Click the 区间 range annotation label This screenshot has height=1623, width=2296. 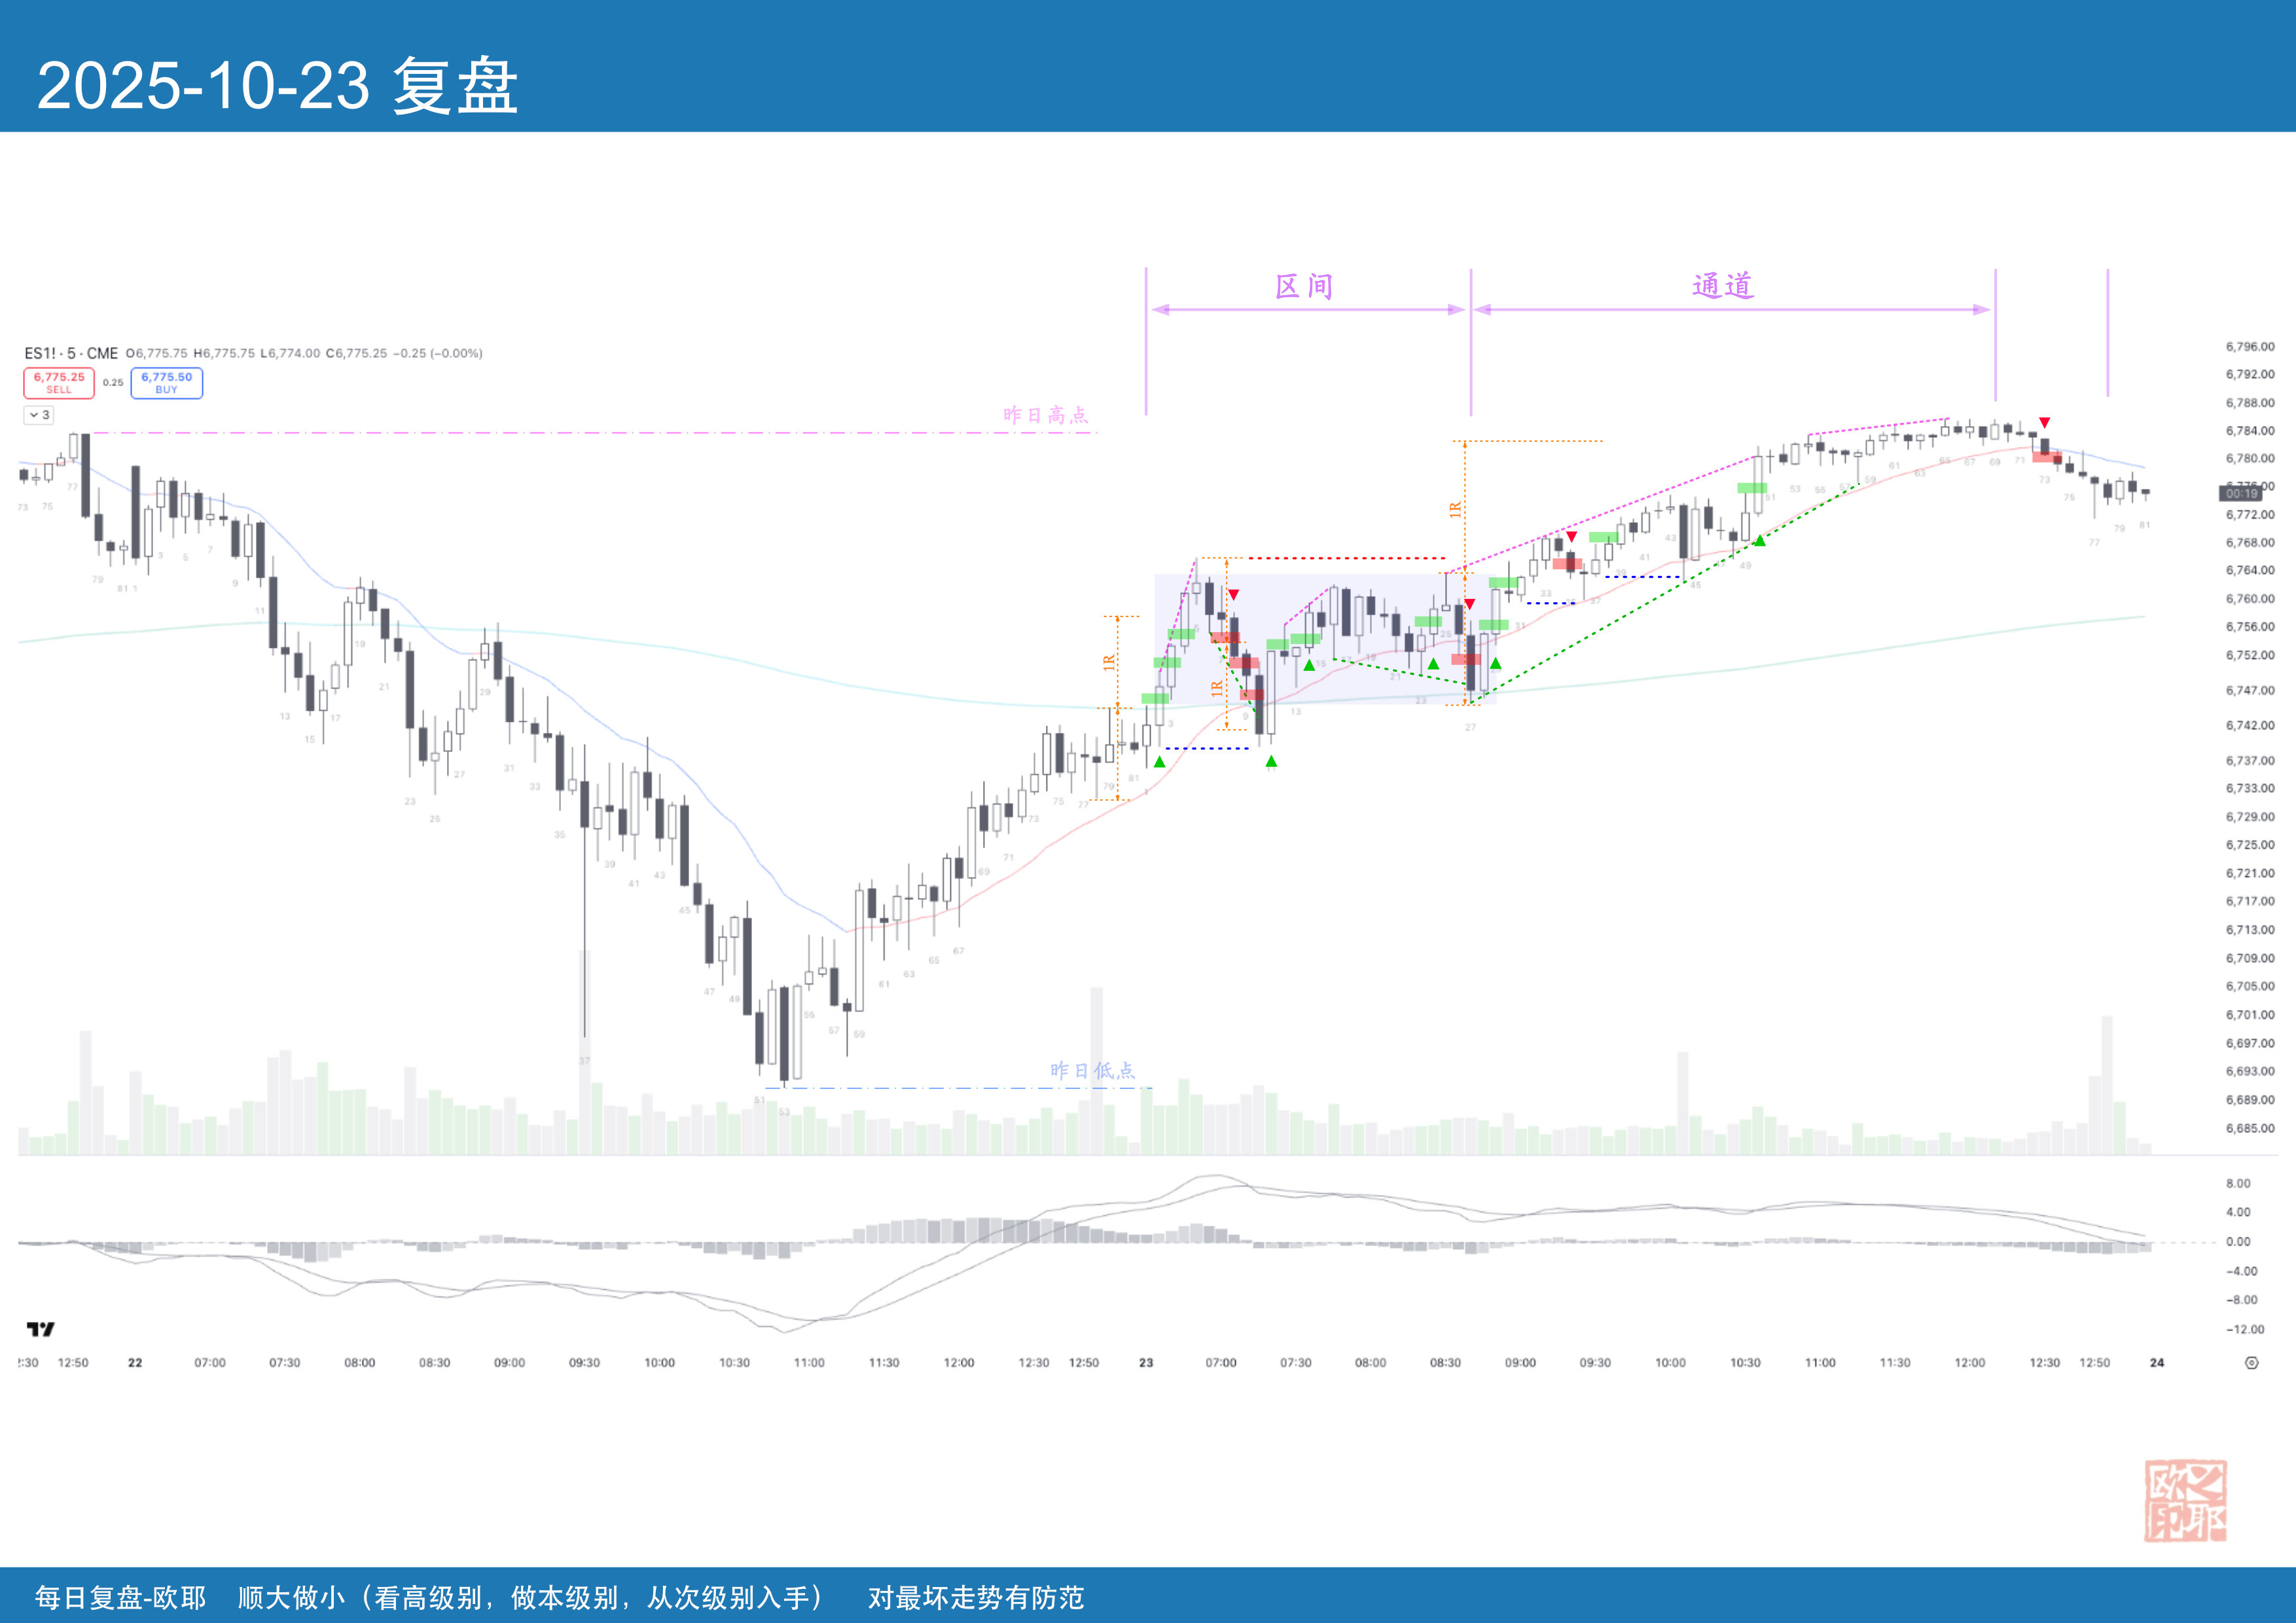tap(1304, 287)
